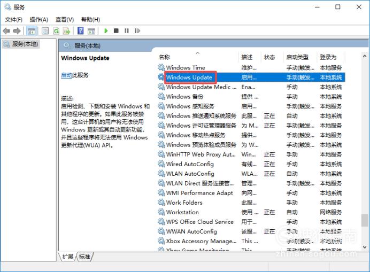Restart the service with restart icon
Image resolution: width=370 pixels, height=272 pixels.
pos(137,30)
